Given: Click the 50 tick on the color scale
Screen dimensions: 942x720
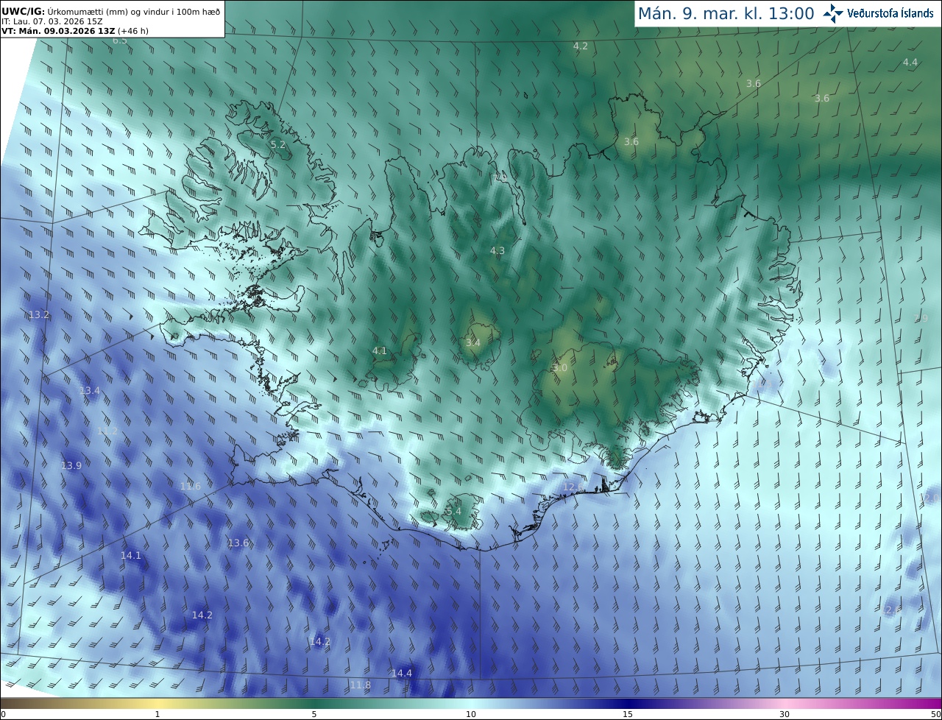Looking at the screenshot, I should 936,714.
